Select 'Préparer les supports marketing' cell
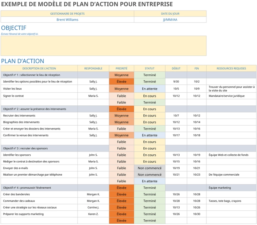 (x=39, y=214)
